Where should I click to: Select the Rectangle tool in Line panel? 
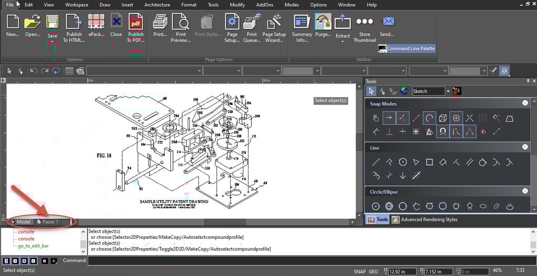429,162
